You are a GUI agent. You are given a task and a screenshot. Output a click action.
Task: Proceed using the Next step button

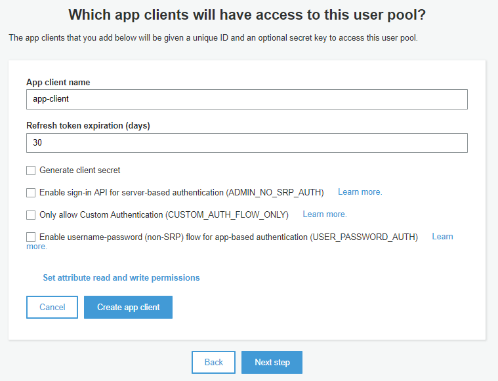point(272,362)
